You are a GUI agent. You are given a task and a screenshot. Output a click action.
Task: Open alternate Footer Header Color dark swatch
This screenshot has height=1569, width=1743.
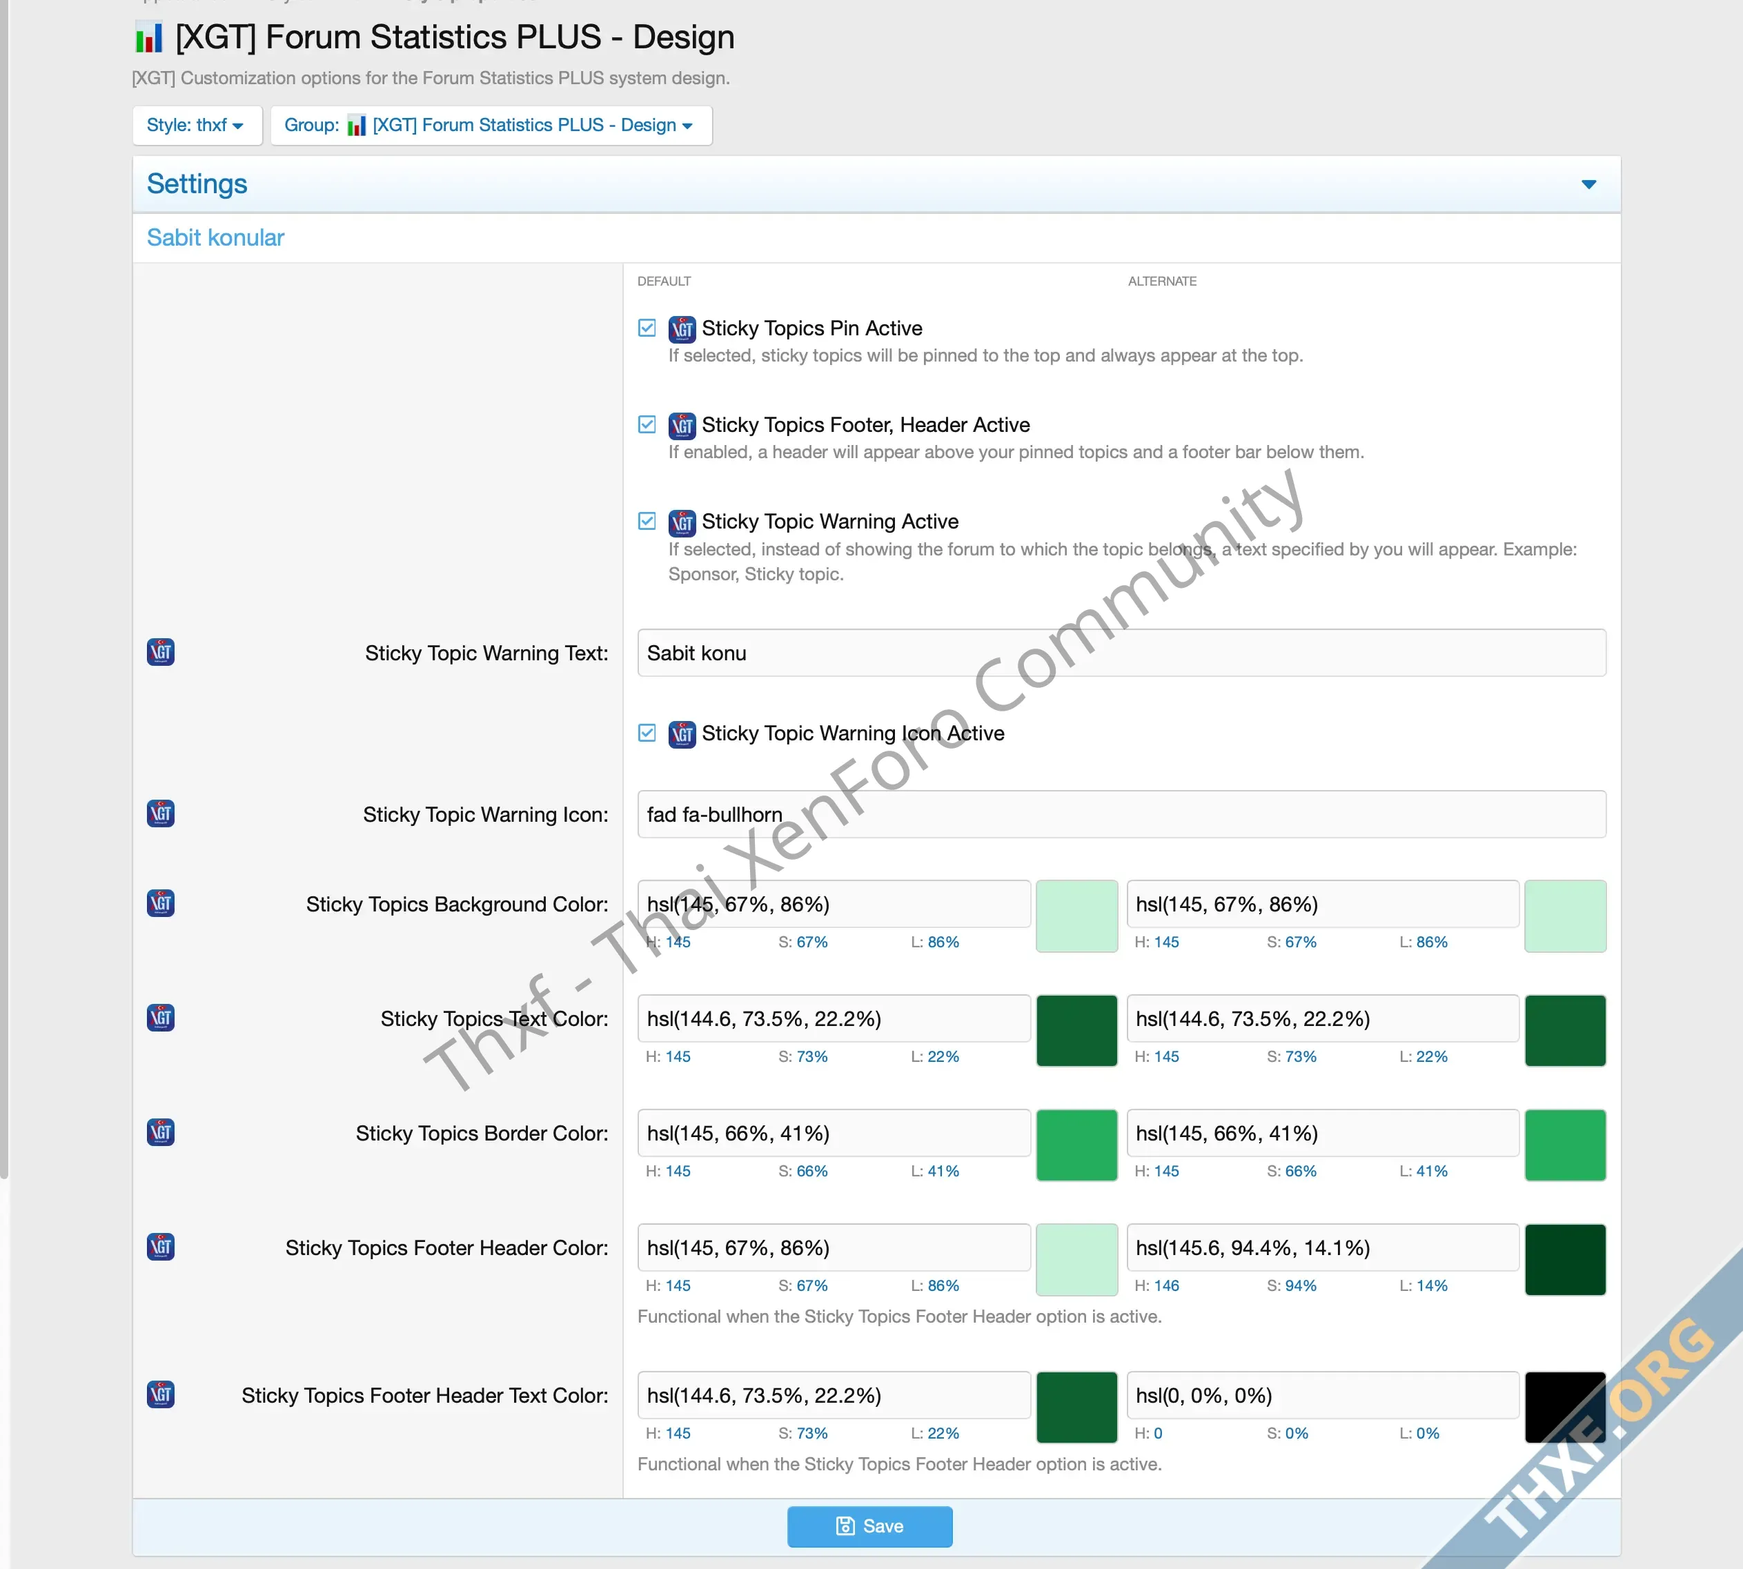pyautogui.click(x=1564, y=1259)
